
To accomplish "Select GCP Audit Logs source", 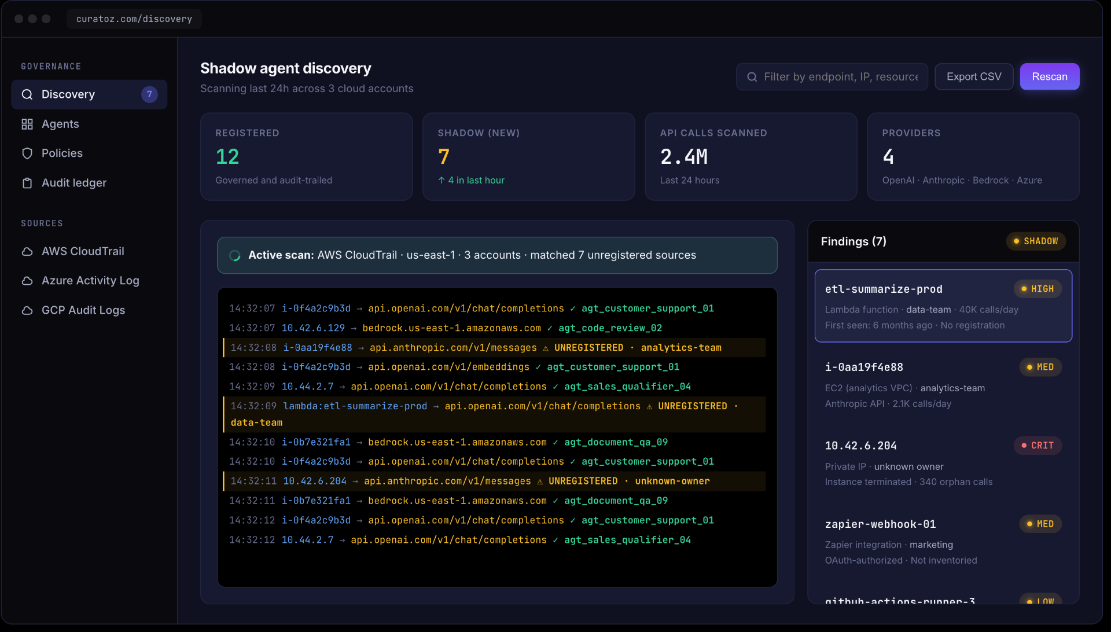I will pos(89,310).
